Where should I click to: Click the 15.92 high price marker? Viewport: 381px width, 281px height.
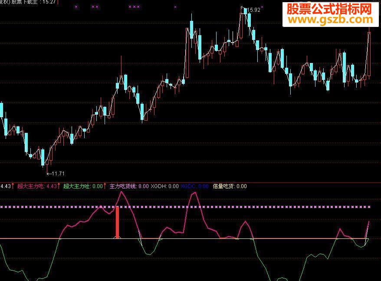(x=253, y=10)
